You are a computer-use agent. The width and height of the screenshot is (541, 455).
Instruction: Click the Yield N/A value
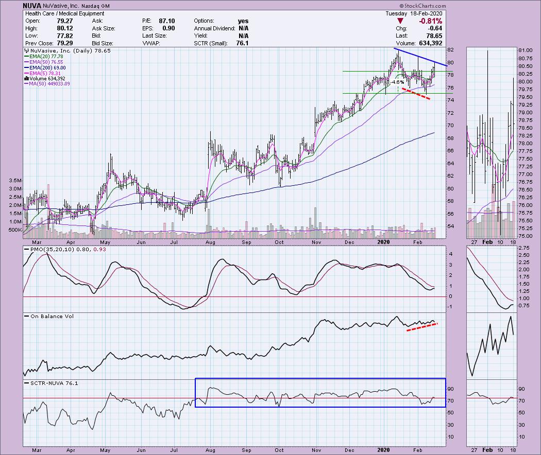(x=243, y=36)
